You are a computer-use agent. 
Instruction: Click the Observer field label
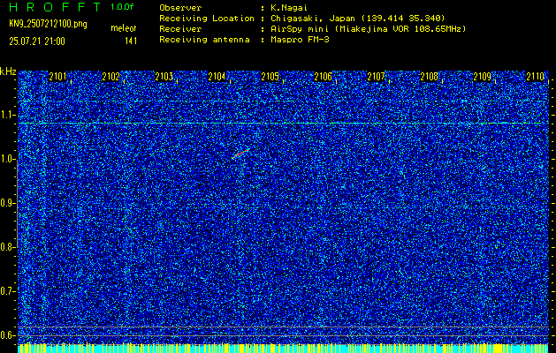pos(180,8)
